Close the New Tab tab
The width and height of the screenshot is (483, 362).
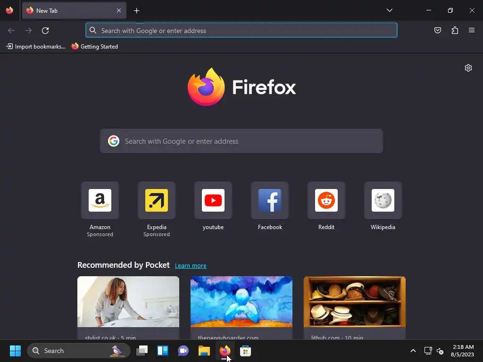[x=119, y=10]
